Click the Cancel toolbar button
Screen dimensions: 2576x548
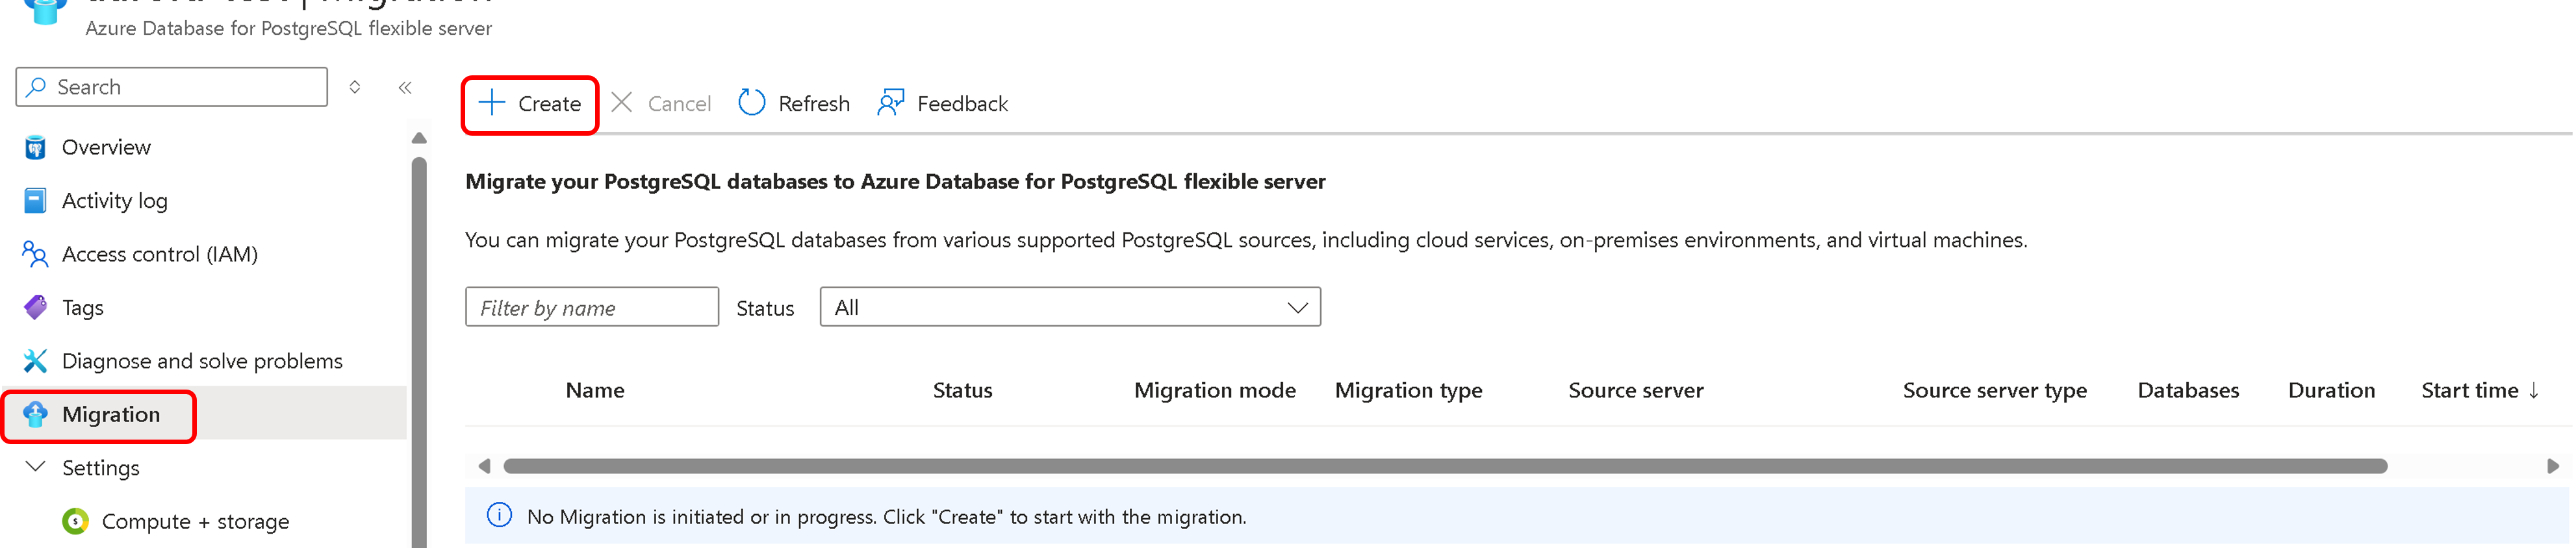pos(661,104)
